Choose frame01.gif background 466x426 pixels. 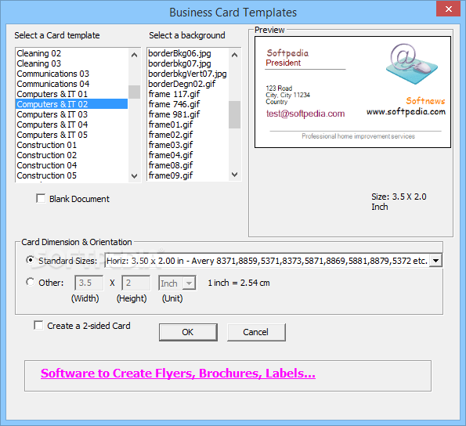(188, 125)
